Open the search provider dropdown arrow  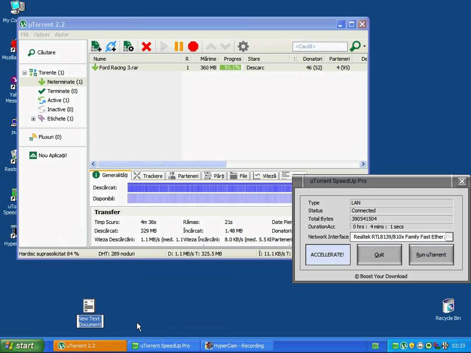(365, 46)
